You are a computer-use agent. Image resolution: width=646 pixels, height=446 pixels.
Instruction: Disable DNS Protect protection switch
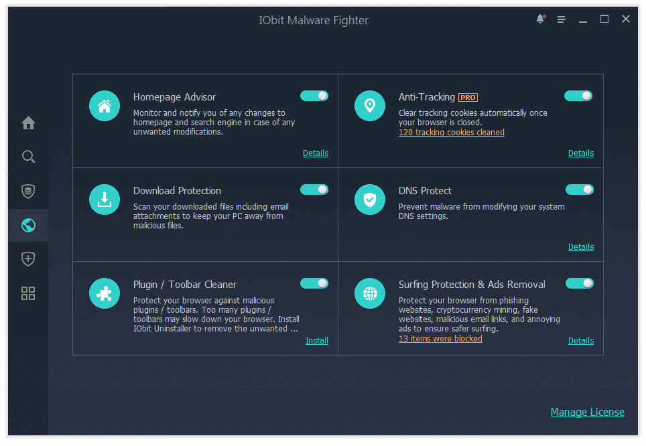[x=578, y=190]
